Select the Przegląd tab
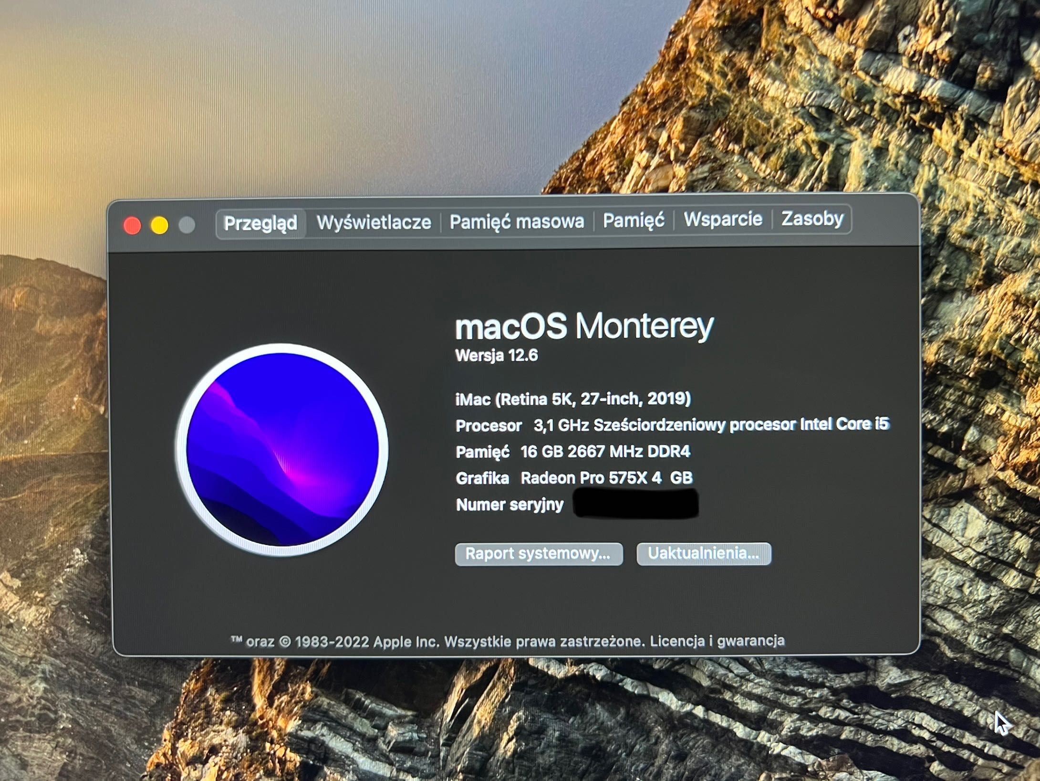 click(x=260, y=223)
